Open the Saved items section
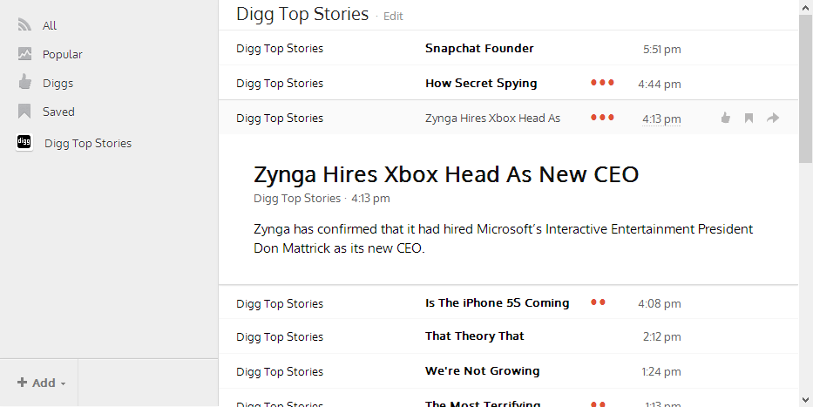This screenshot has height=407, width=813. [x=58, y=112]
